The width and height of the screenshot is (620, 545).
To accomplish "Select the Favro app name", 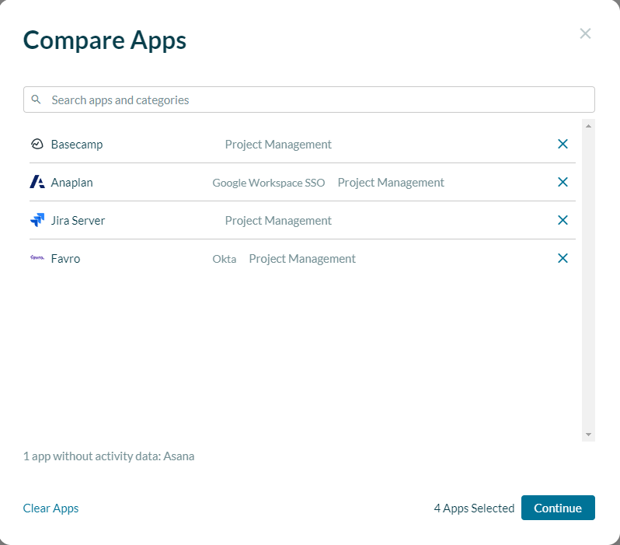I will click(x=65, y=258).
